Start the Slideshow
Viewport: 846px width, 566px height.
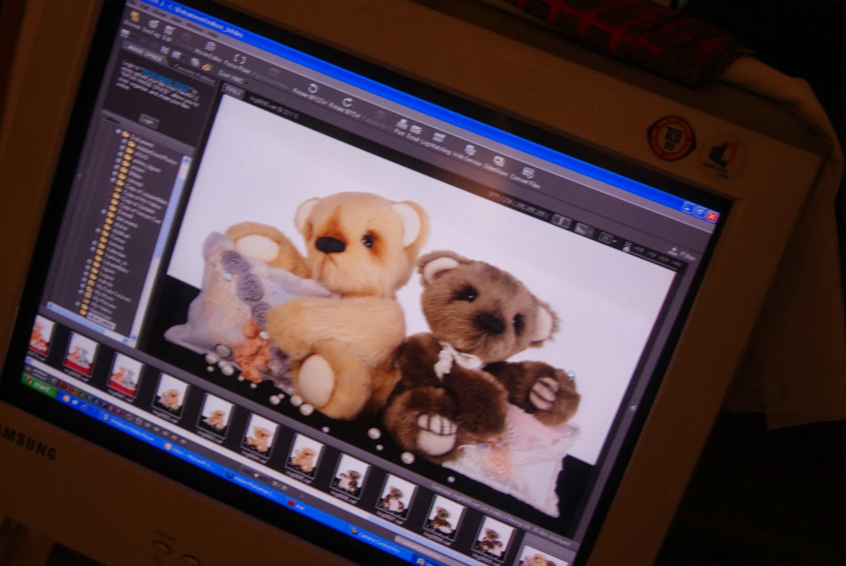tap(498, 164)
